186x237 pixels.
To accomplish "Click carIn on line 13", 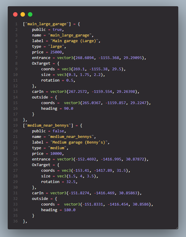I will click(x=38, y=92).
